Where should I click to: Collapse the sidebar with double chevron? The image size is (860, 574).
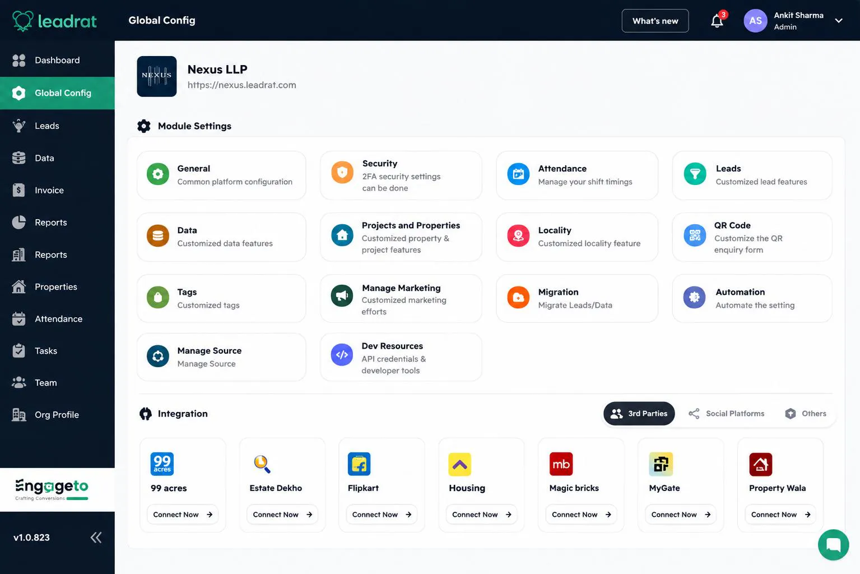[96, 538]
